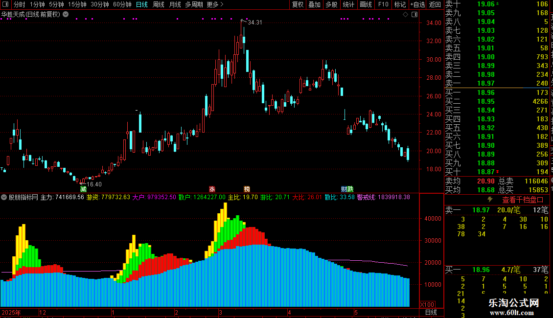
Task: Open the 画线 drawing tools
Action: [366, 4]
